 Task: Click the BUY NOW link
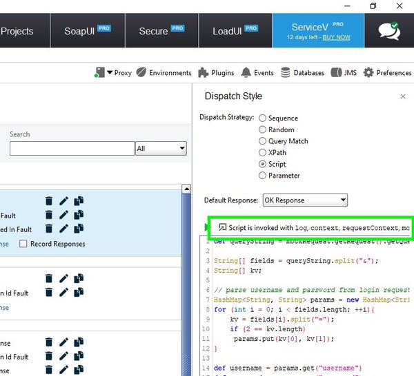click(x=335, y=37)
